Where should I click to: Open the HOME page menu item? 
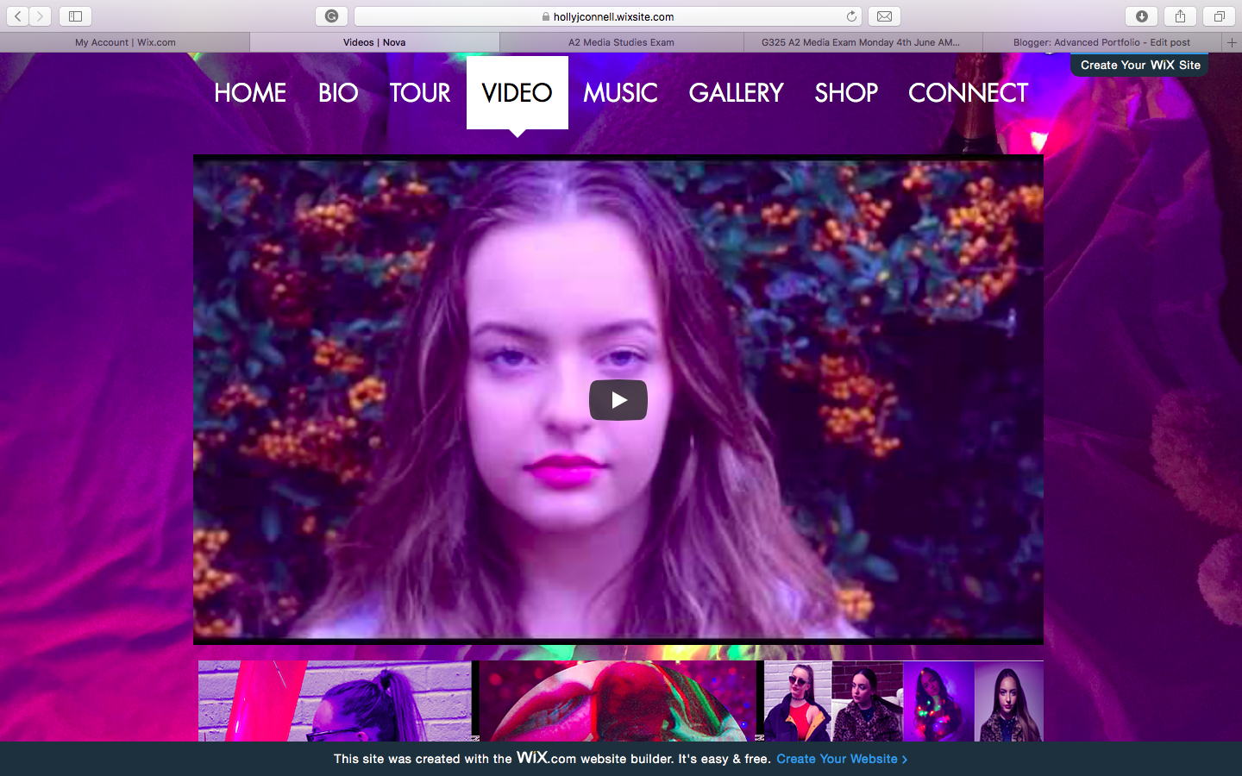250,92
